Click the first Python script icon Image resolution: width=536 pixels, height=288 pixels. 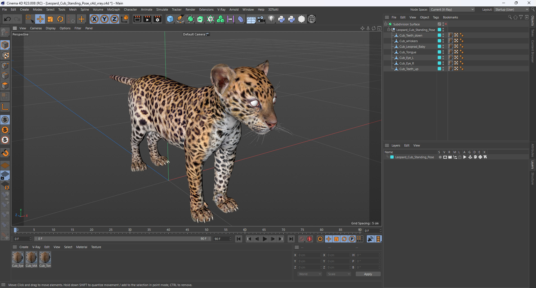pos(281,19)
